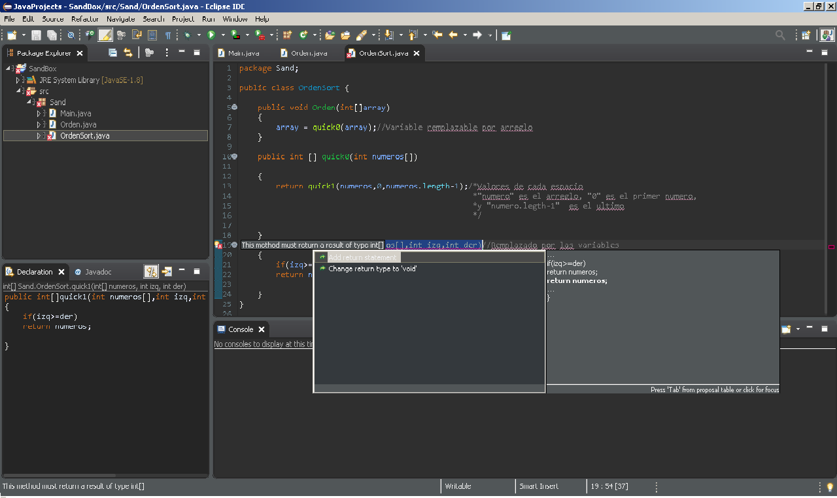Click the Search flashlight toolbar icon
The width and height of the screenshot is (837, 498).
[361, 35]
